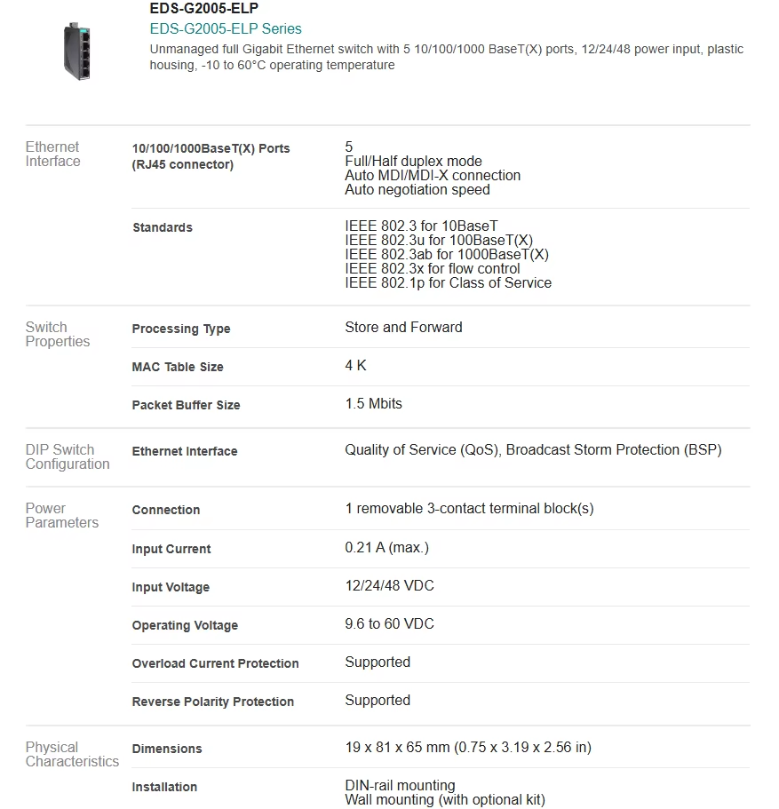Click the Dimensions value text
Image resolution: width=779 pixels, height=809 pixels.
pyautogui.click(x=468, y=748)
